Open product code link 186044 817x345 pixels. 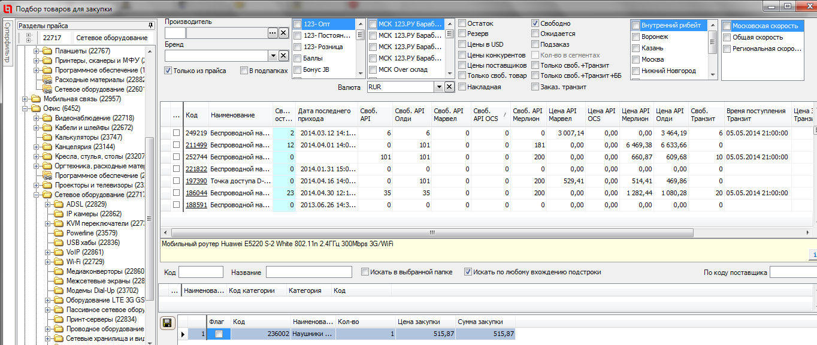point(196,193)
